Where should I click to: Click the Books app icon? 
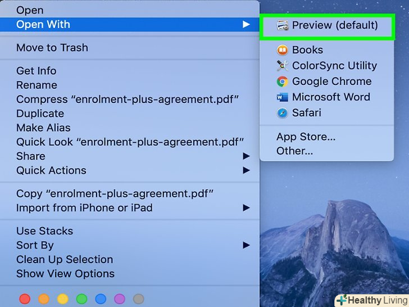pyautogui.click(x=282, y=50)
